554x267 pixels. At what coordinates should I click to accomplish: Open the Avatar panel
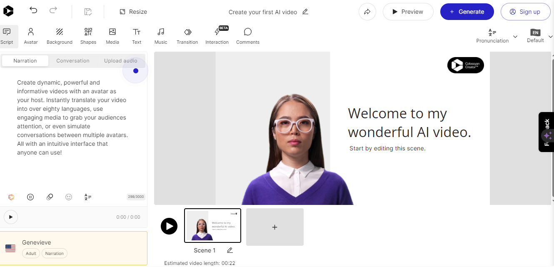31,36
